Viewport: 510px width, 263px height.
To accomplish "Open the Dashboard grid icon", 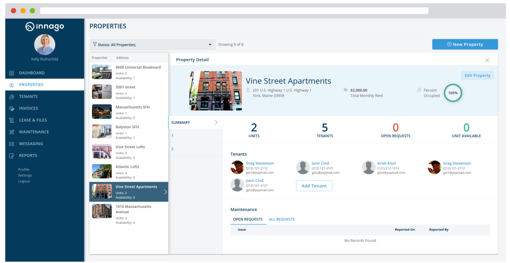I will [x=11, y=73].
